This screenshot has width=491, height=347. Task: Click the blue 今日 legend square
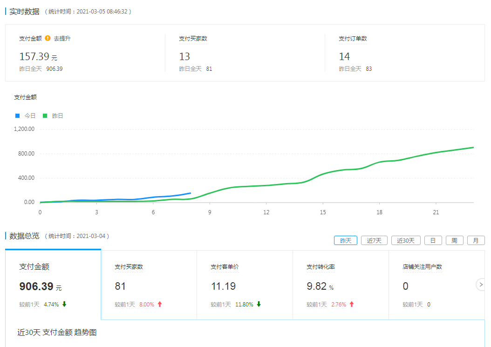click(18, 115)
